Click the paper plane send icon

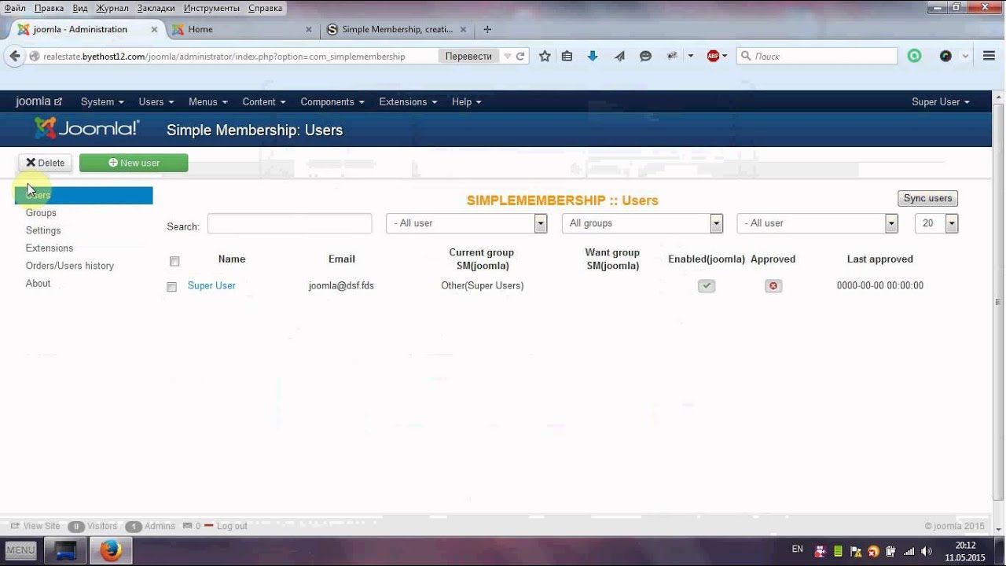619,56
